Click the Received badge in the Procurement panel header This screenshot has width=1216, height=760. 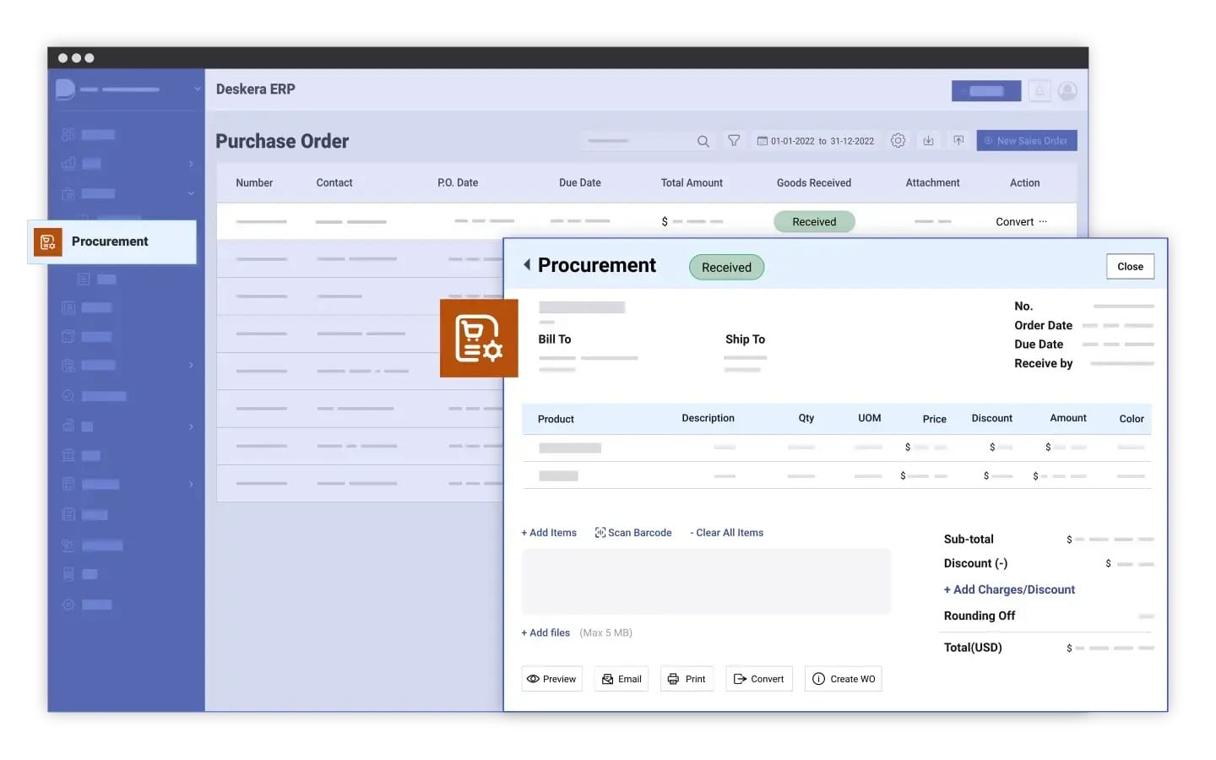click(725, 267)
